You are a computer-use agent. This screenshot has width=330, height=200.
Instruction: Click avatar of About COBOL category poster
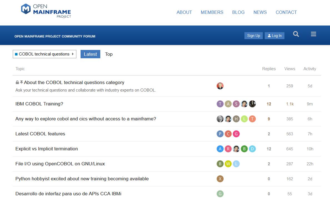pos(220,86)
